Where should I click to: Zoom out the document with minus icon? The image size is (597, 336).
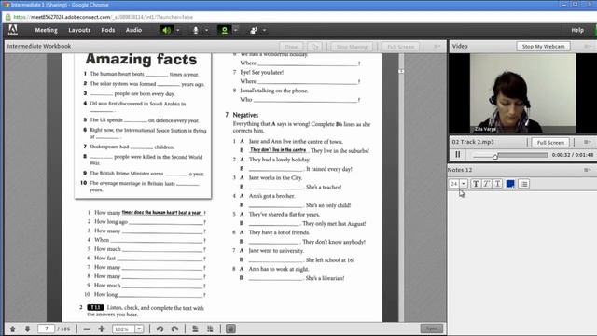(87, 329)
